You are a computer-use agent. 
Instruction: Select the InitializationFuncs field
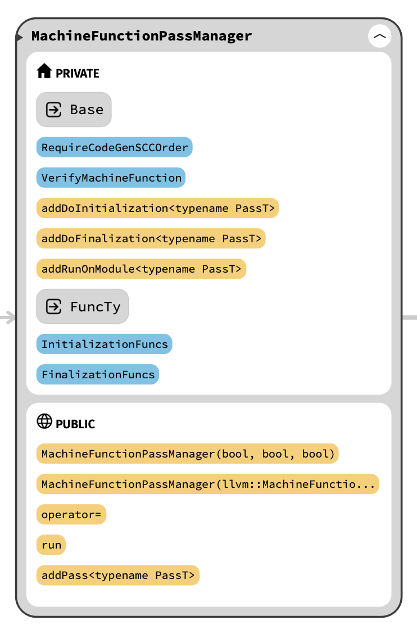pos(105,345)
